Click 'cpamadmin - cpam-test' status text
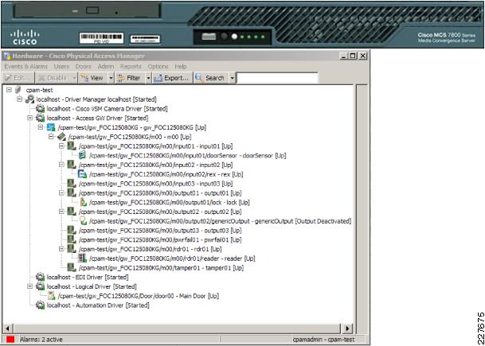The height and width of the screenshot is (346, 485). click(x=323, y=340)
